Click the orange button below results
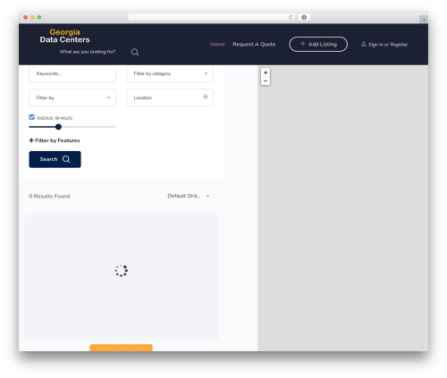Viewport: 447px width, 378px height. (121, 348)
